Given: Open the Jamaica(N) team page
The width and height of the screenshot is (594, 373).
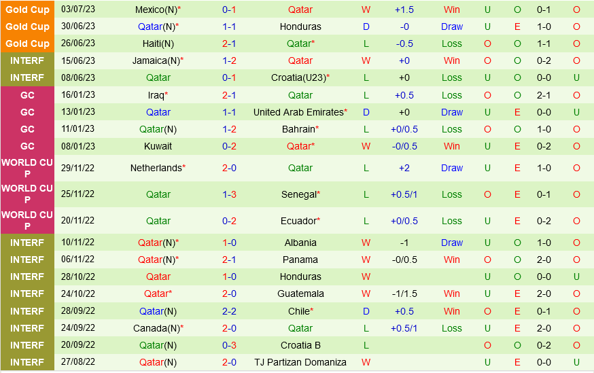Looking at the screenshot, I should point(156,60).
